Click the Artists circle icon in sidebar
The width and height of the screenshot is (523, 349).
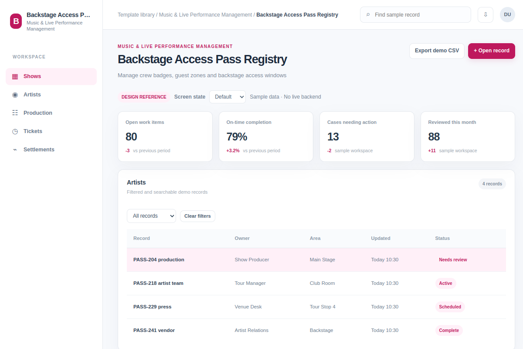coord(15,95)
